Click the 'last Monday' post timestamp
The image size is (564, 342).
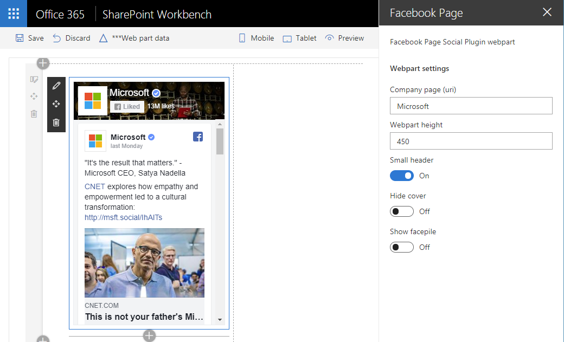(x=126, y=146)
